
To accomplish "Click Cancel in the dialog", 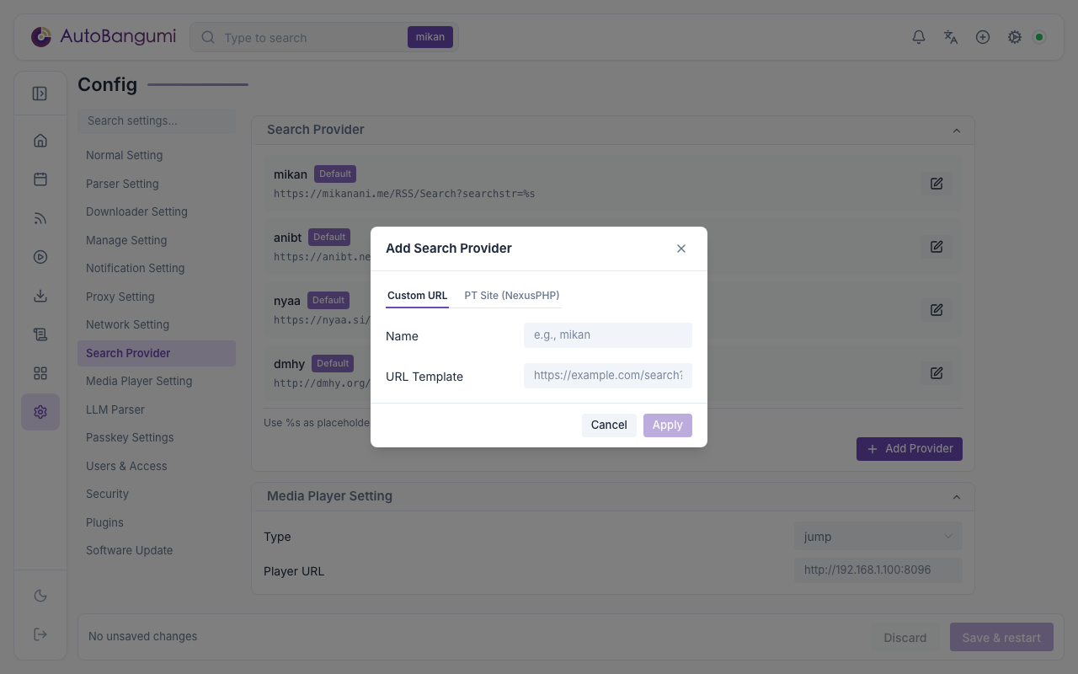I will (609, 425).
